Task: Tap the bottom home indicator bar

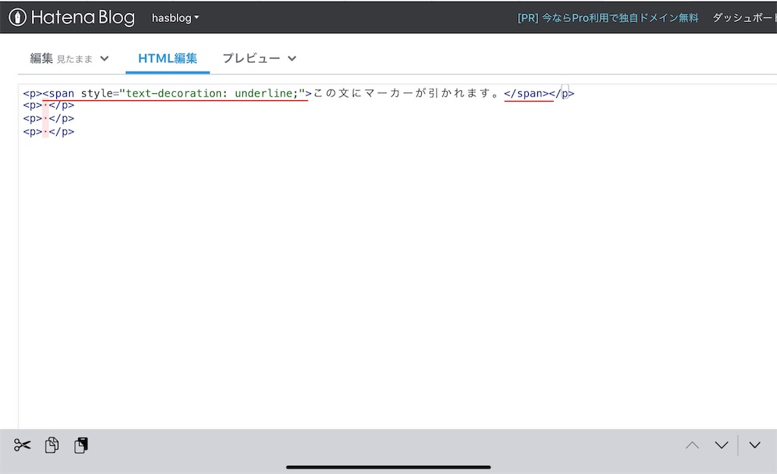Action: 388,467
